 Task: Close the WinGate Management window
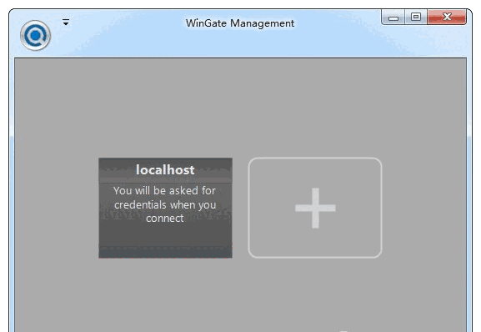(x=447, y=17)
